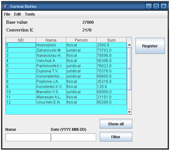Focus the Date (YYYY-MM-DD) input field
This screenshot has height=151, width=170.
[73, 137]
